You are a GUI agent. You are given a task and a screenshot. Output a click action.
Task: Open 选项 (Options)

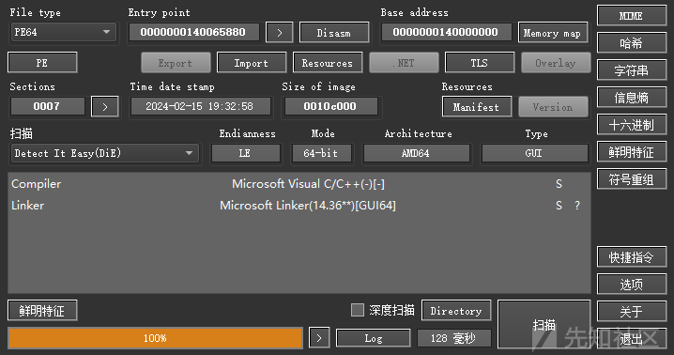632,285
